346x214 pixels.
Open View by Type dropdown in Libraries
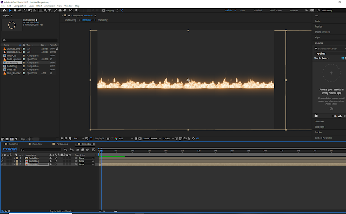coord(322,58)
